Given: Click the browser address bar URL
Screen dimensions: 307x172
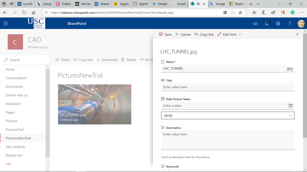Looking at the screenshot, I should [112, 13].
